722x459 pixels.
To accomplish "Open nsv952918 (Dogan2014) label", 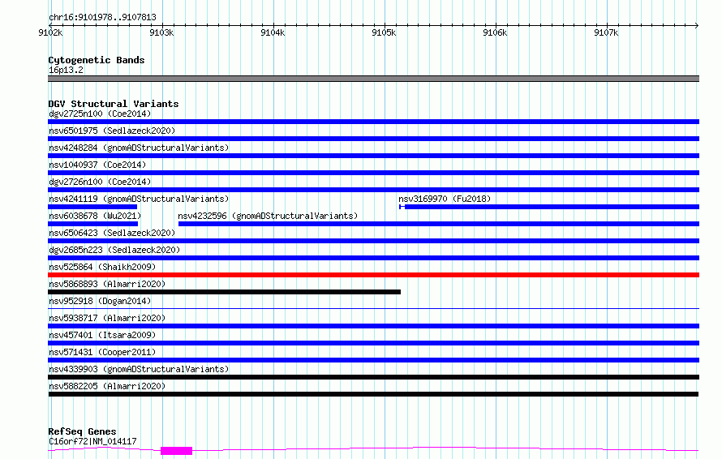I will [x=100, y=301].
